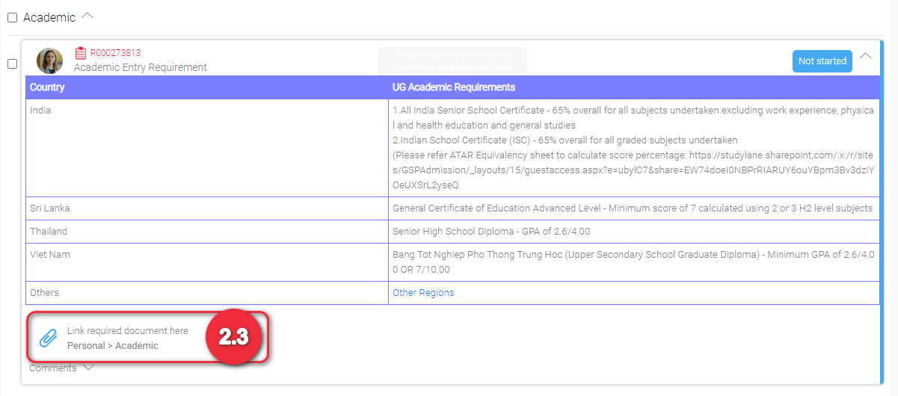Viewport: 898px width, 396px height.
Task: Open requirement ID R000273813
Action: pos(115,53)
